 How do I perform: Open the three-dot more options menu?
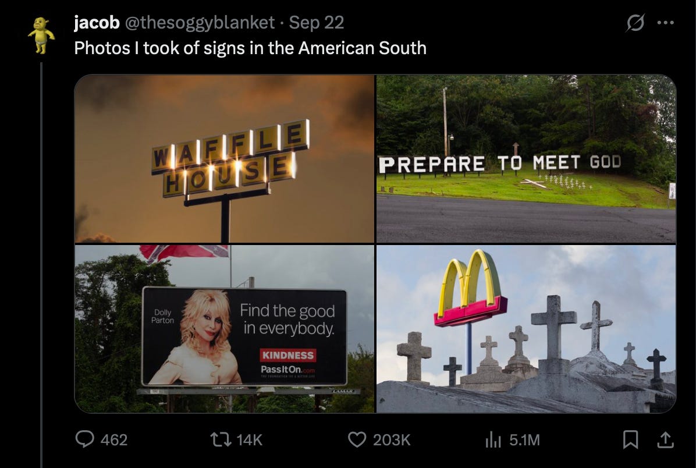pos(665,23)
